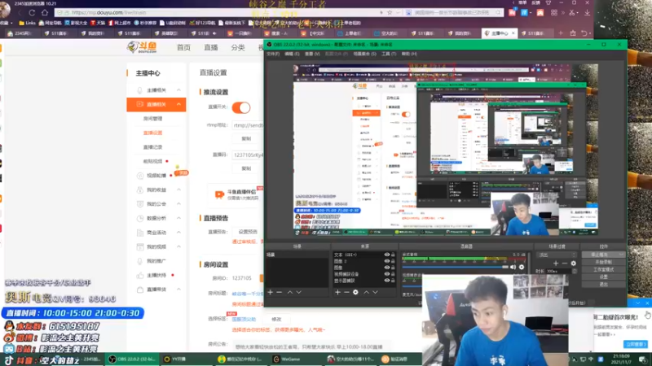Viewport: 652px width, 366px height.
Task: Lock the 显示器捕获 source
Action: pyautogui.click(x=393, y=281)
